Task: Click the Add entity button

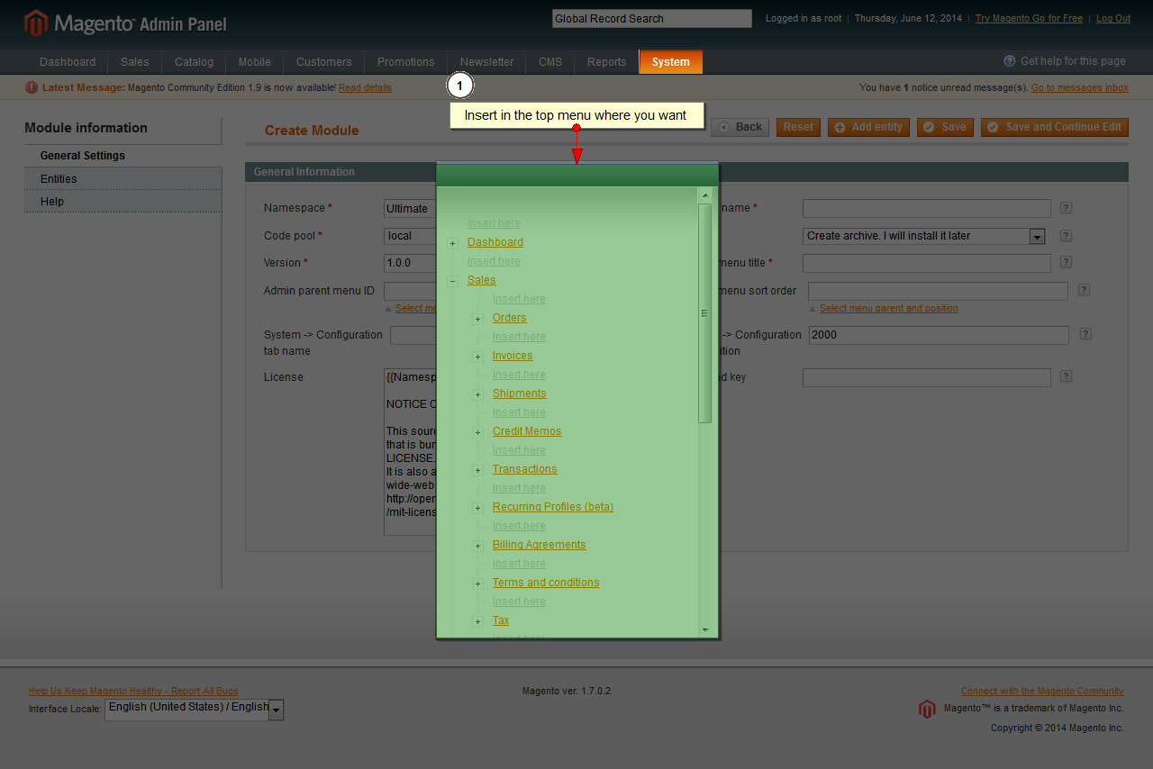Action: click(868, 127)
